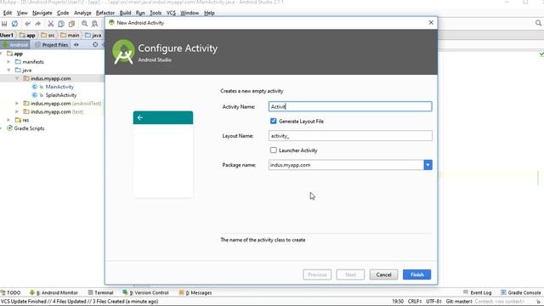This screenshot has width=544, height=306.
Task: Click the Save All toolbar icon
Action: point(4,24)
